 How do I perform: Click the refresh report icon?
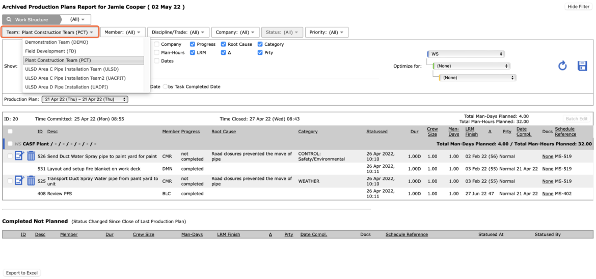[x=562, y=66]
